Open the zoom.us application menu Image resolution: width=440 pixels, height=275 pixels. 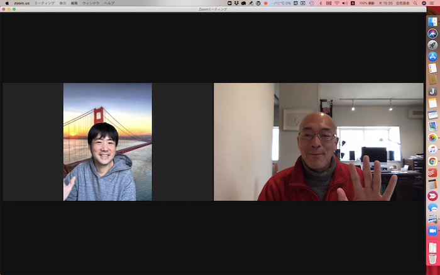pyautogui.click(x=21, y=3)
